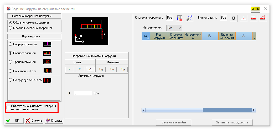The height and width of the screenshot is (131, 274).
Task: Click Заменить и продолжить button
Action: point(232,122)
